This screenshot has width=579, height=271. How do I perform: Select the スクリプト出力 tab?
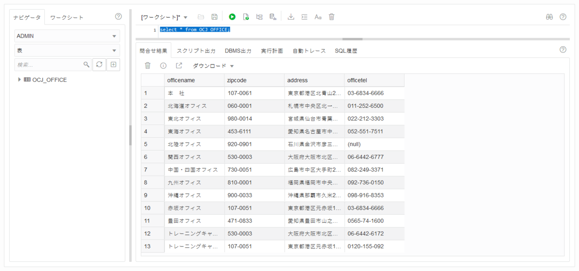pos(196,51)
